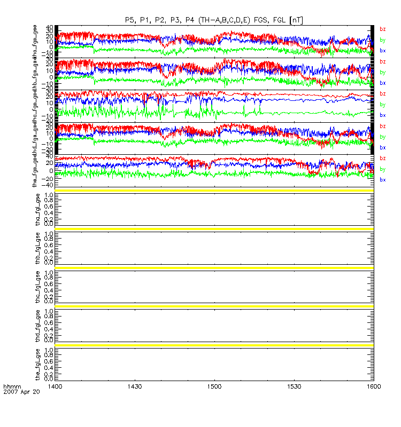Click the yellow bar above the the_fgl_gse panel
This screenshot has width=401, height=427.
pos(214,345)
